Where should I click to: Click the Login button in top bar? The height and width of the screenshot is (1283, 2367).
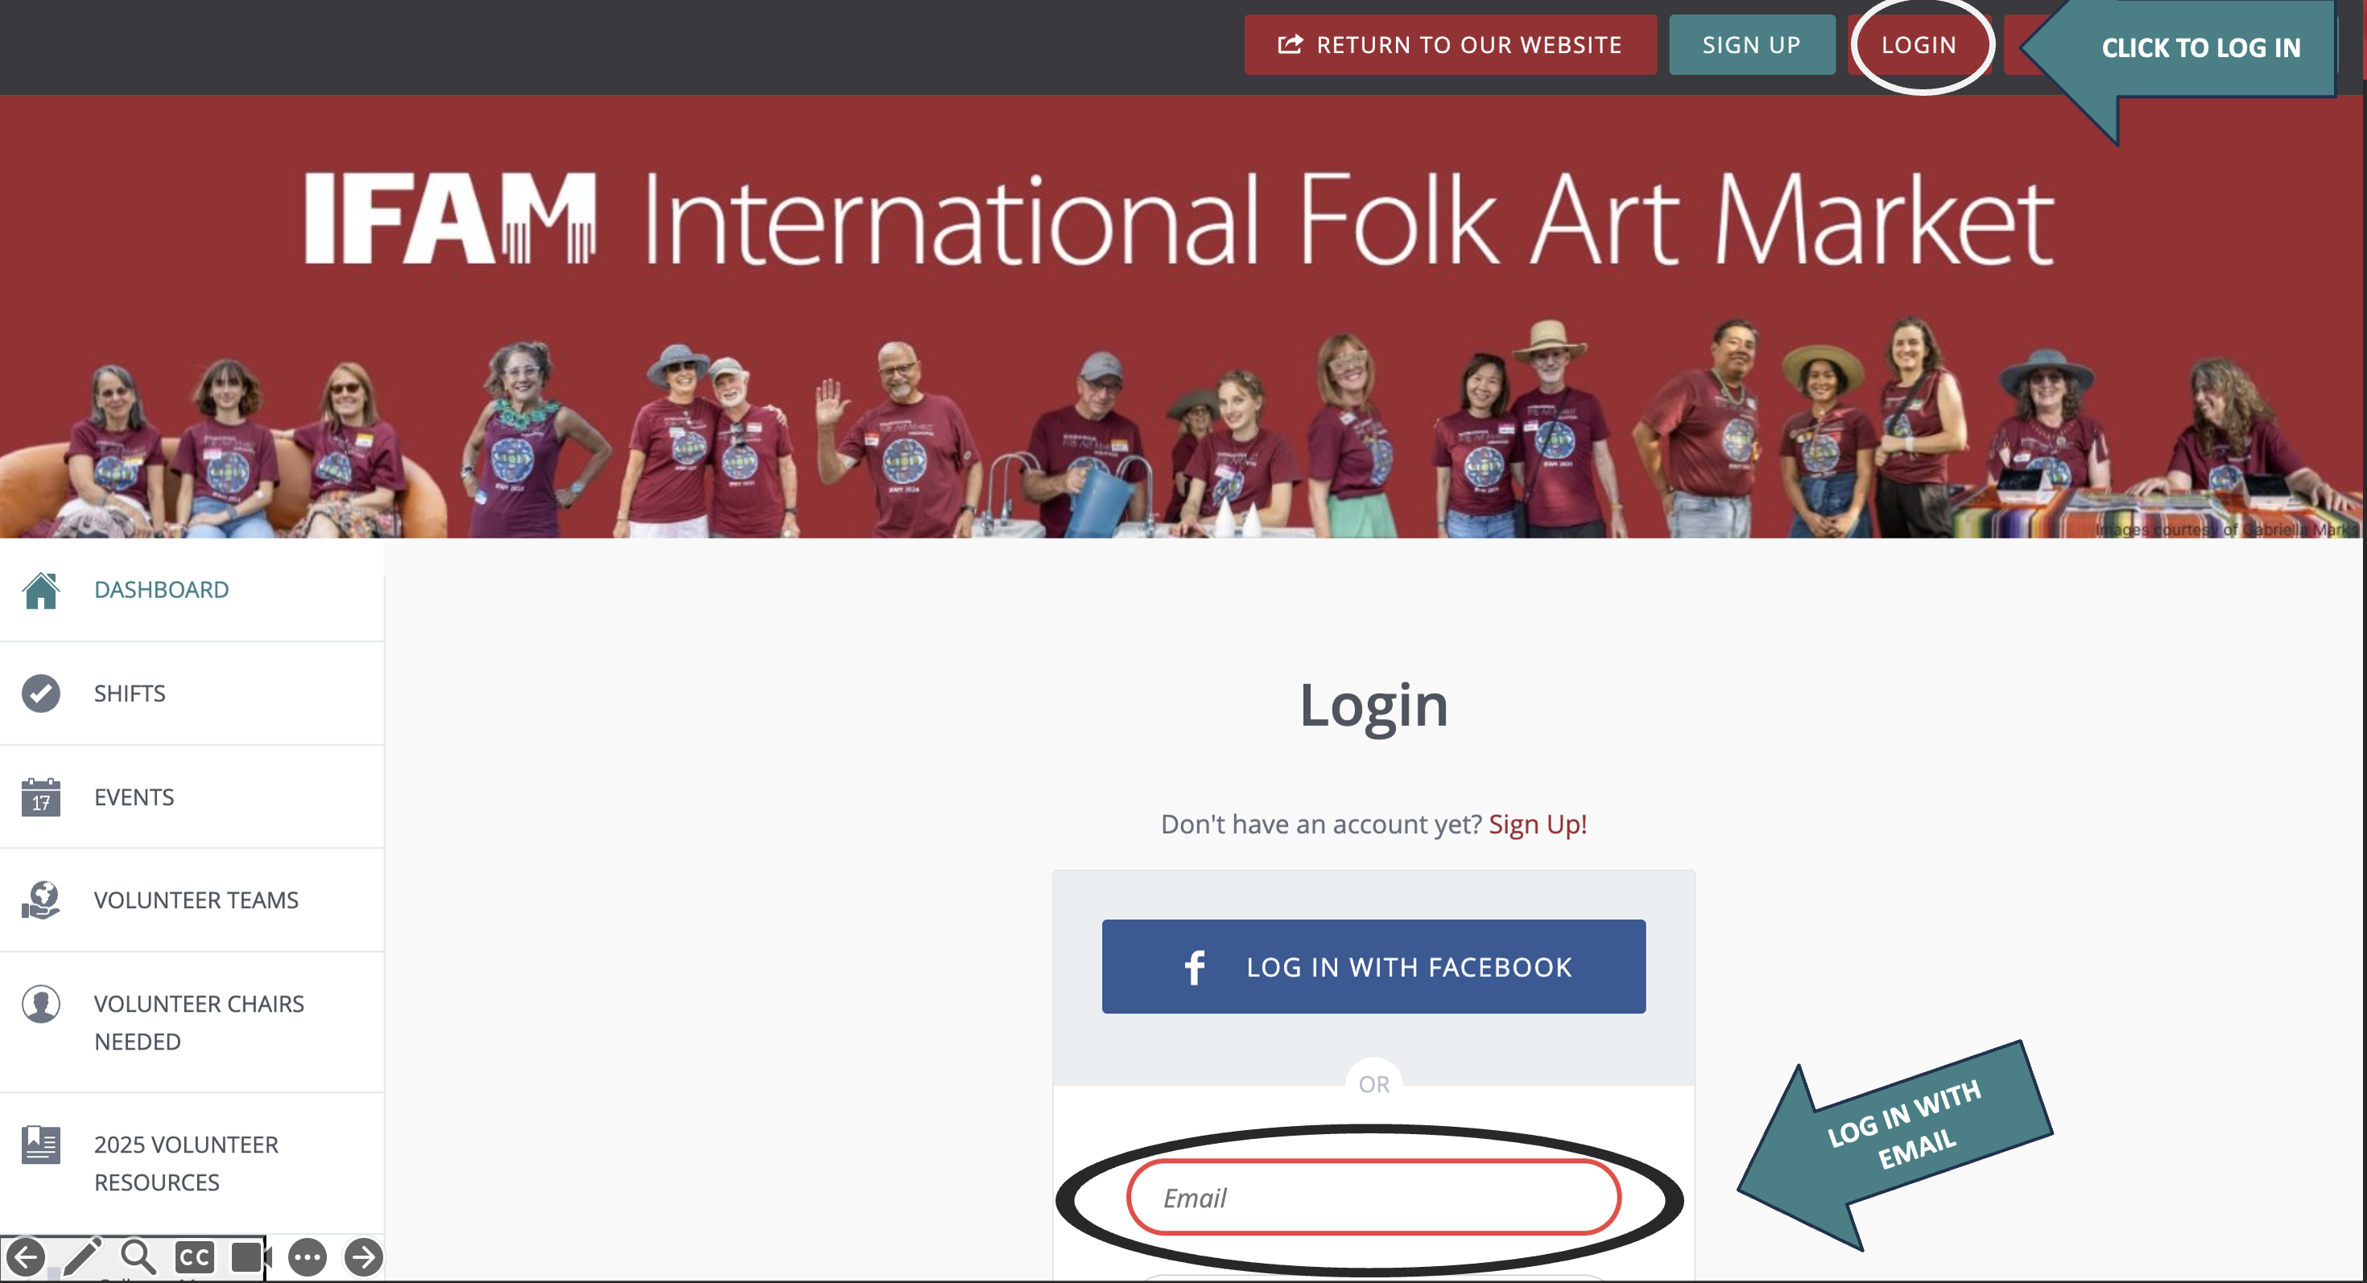[1919, 45]
